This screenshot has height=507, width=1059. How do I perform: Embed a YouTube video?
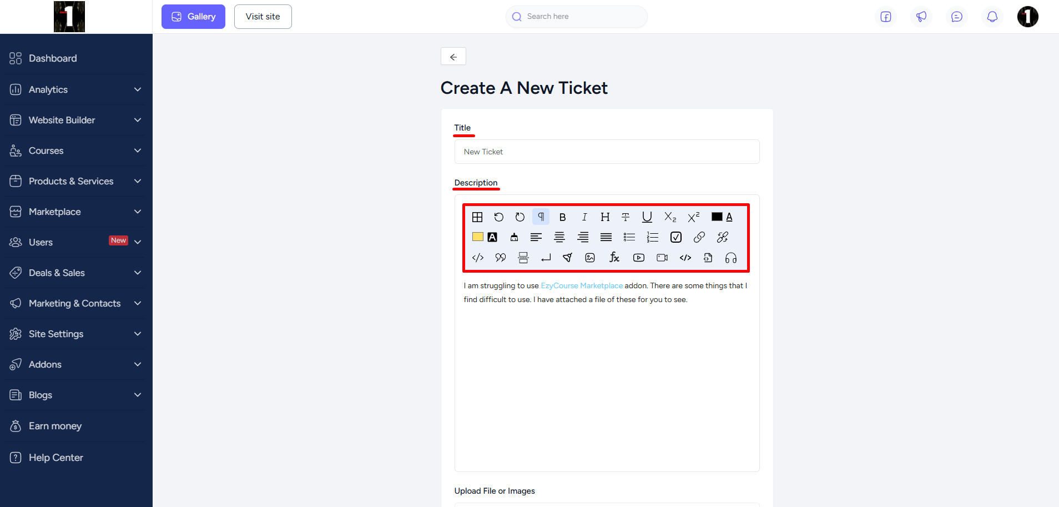click(x=638, y=258)
